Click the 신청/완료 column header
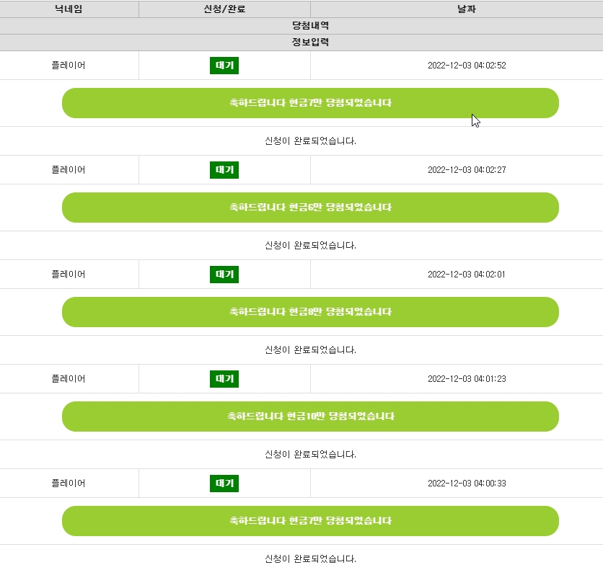Screen dimensions: 603x570 [224, 9]
